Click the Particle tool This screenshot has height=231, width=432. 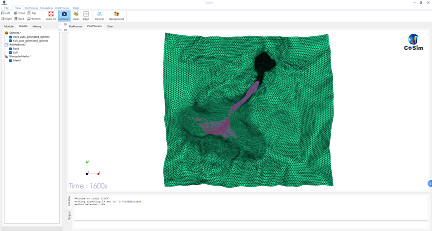(99, 15)
